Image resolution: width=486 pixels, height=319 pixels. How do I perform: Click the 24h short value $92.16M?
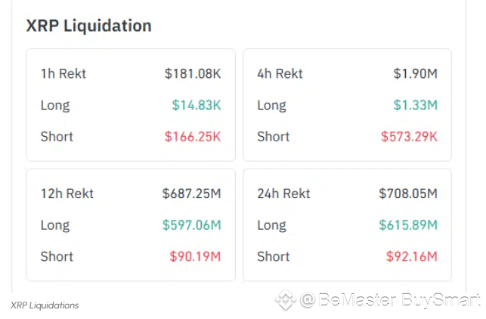(412, 257)
